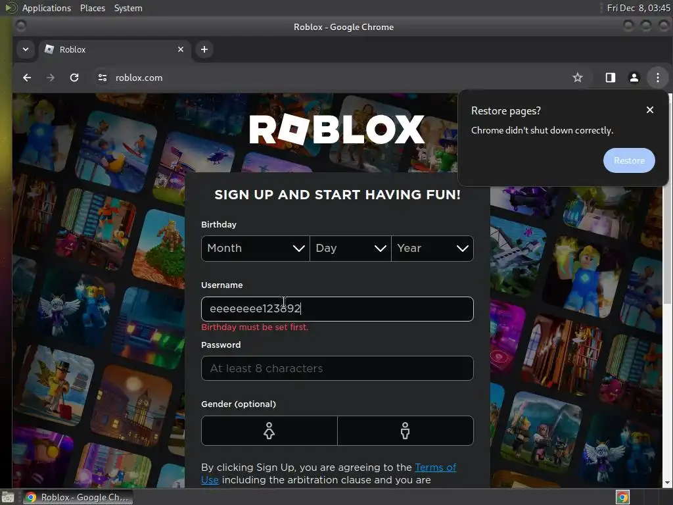The image size is (673, 505).
Task: Close the Roblox tab
Action: [181, 49]
